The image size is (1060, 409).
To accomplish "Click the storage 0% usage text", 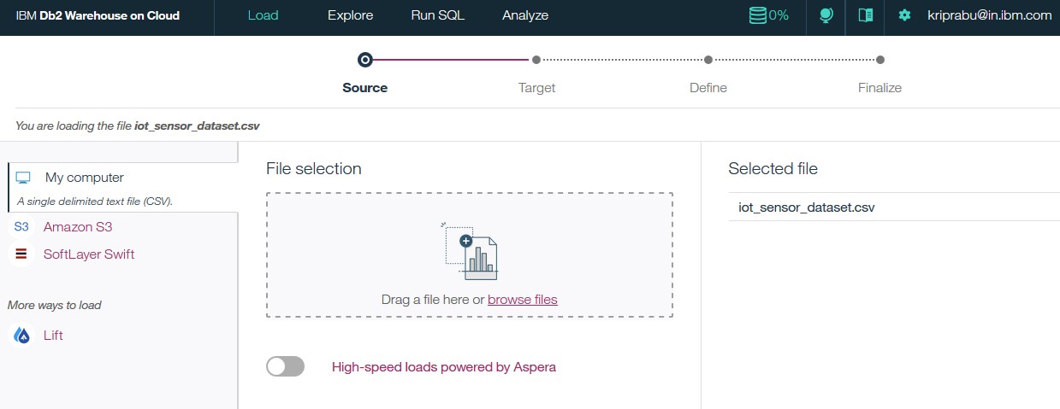I will tap(779, 15).
